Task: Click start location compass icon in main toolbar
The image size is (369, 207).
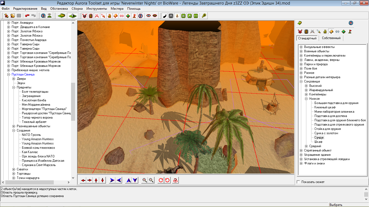Action: 140,16
